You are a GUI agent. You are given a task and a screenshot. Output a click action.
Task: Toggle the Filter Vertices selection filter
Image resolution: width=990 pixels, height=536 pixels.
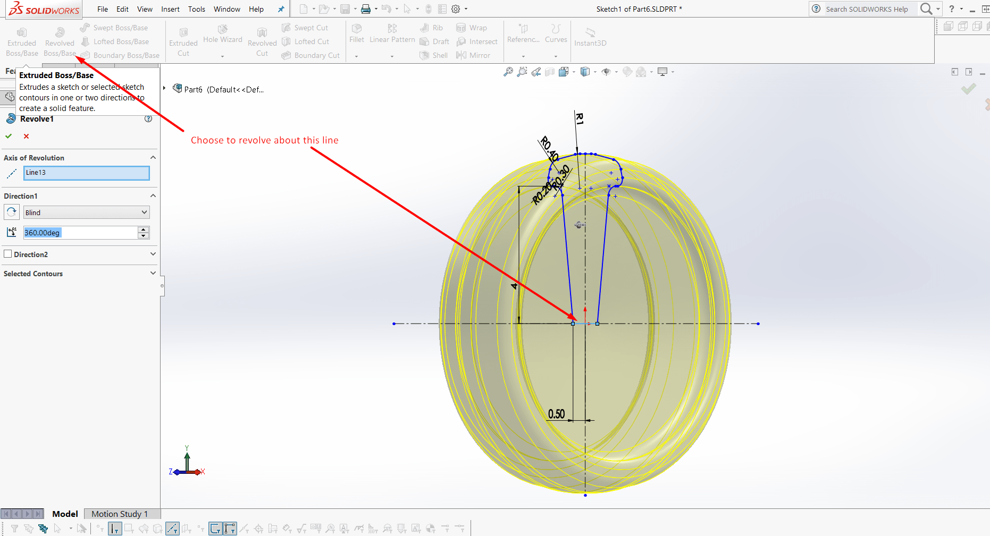100,529
